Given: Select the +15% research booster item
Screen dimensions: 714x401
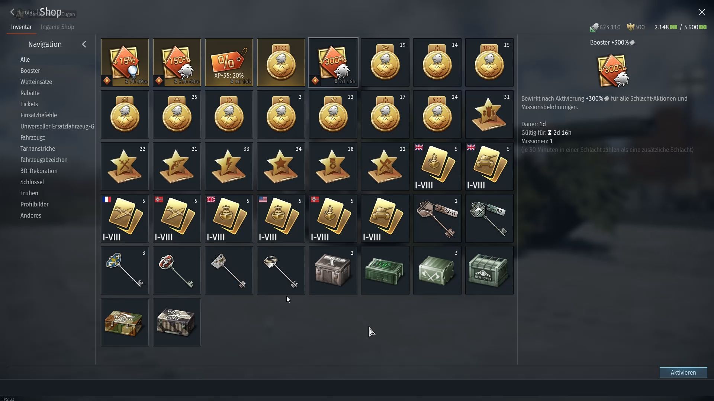Looking at the screenshot, I should 125,62.
